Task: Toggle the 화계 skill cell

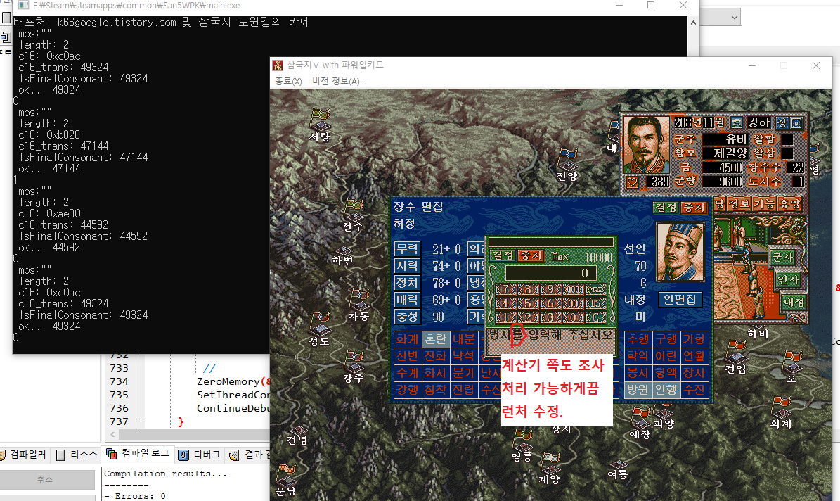Action: coord(407,339)
